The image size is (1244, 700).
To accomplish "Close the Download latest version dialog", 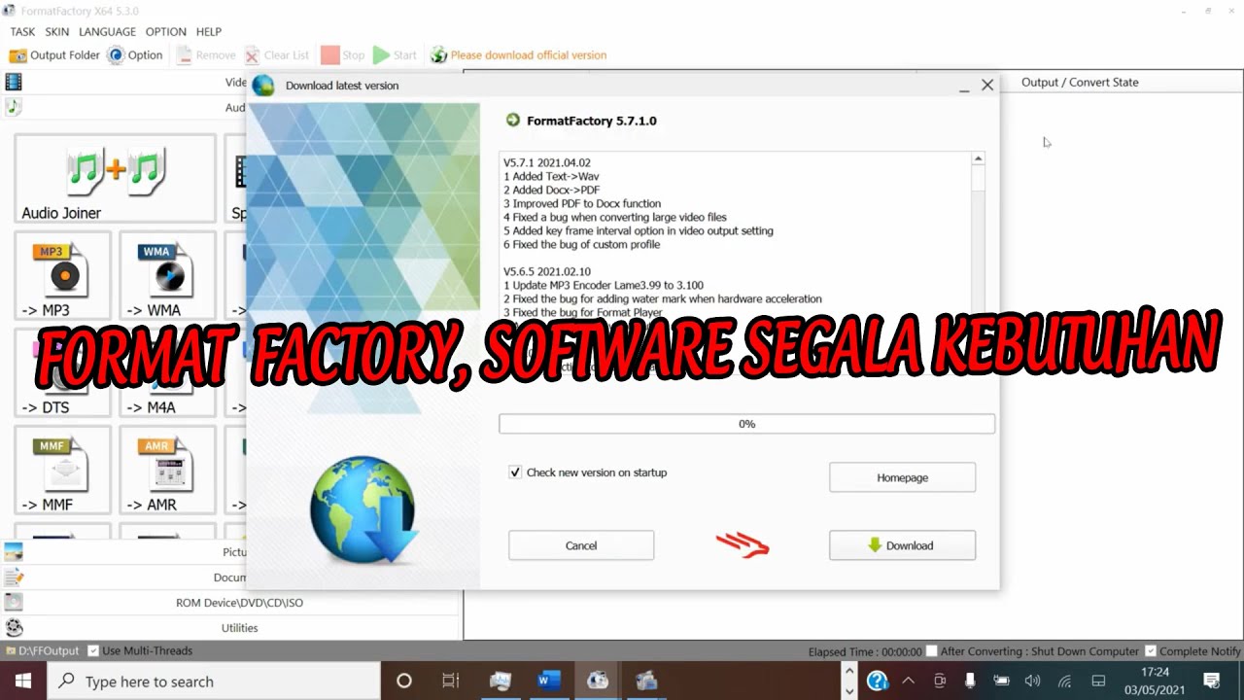I will tap(987, 86).
